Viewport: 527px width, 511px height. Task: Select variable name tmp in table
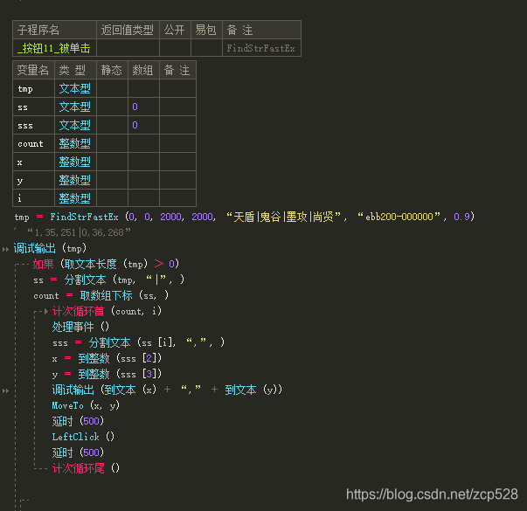25,89
